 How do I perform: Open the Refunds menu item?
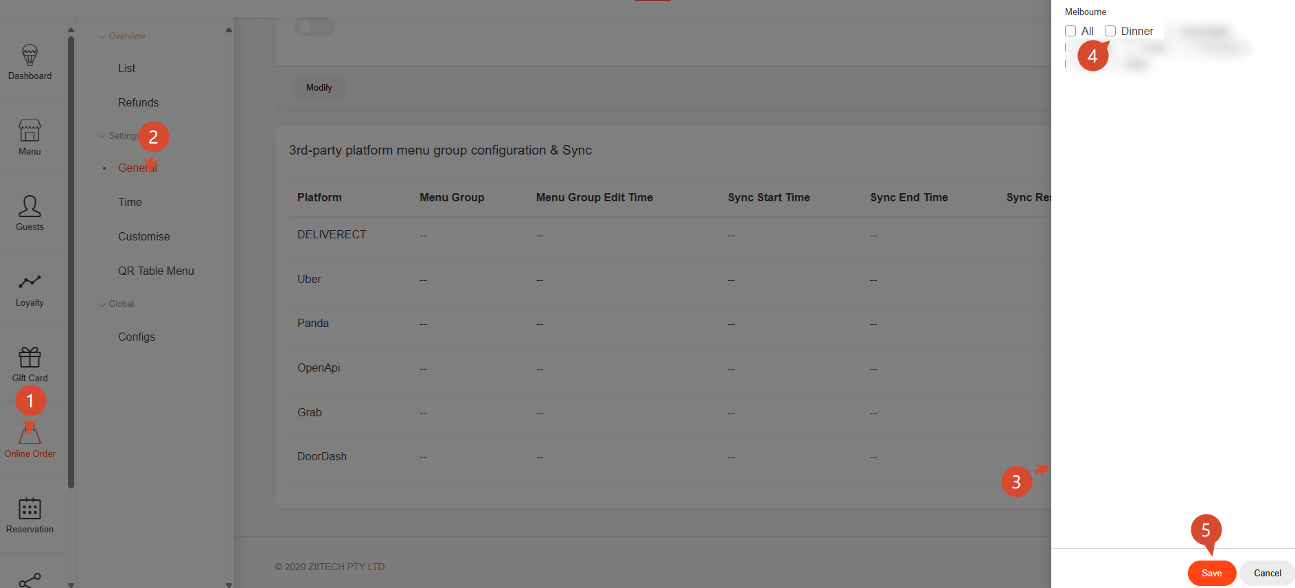click(x=138, y=102)
